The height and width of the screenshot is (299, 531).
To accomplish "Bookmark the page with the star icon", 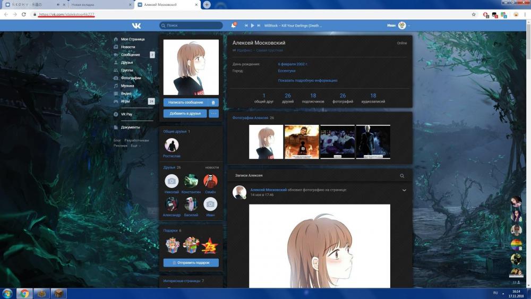I will [x=473, y=15].
